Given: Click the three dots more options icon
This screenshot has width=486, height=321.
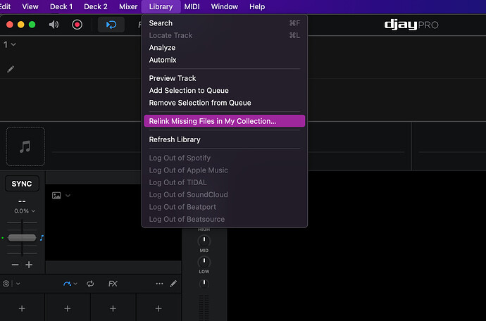Looking at the screenshot, I should pyautogui.click(x=159, y=284).
